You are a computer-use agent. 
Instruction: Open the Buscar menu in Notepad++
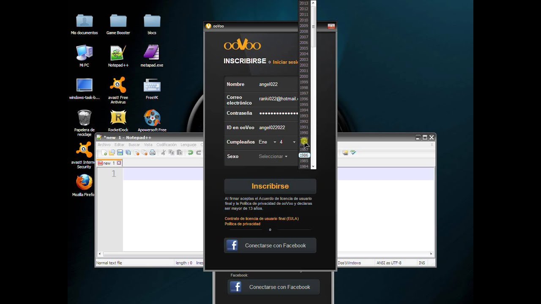pos(134,145)
